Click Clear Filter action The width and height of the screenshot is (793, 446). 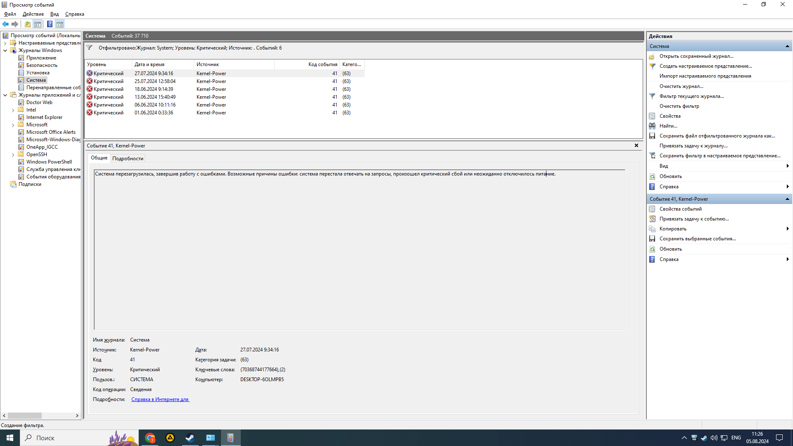pos(679,106)
